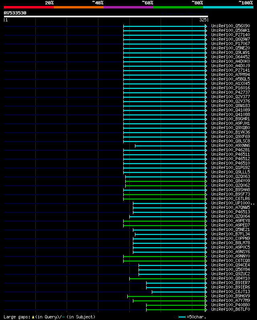Open the UniRef100_P27140 hit
Screen dimensions: 257x320
point(230,35)
